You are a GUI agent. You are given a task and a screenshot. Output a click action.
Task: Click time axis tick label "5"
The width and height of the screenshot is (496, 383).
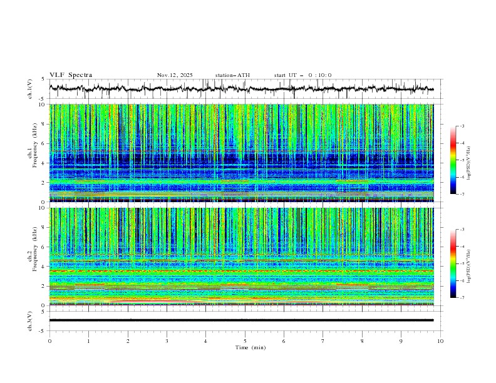point(245,341)
